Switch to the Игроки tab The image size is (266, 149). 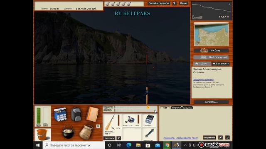coord(176,108)
